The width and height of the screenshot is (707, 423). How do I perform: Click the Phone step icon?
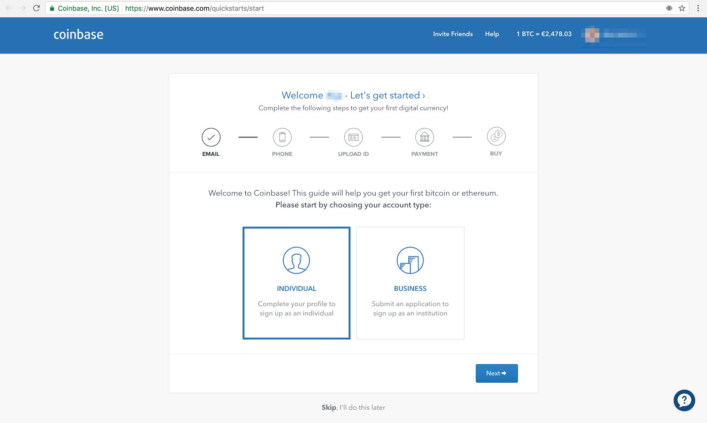tap(282, 137)
